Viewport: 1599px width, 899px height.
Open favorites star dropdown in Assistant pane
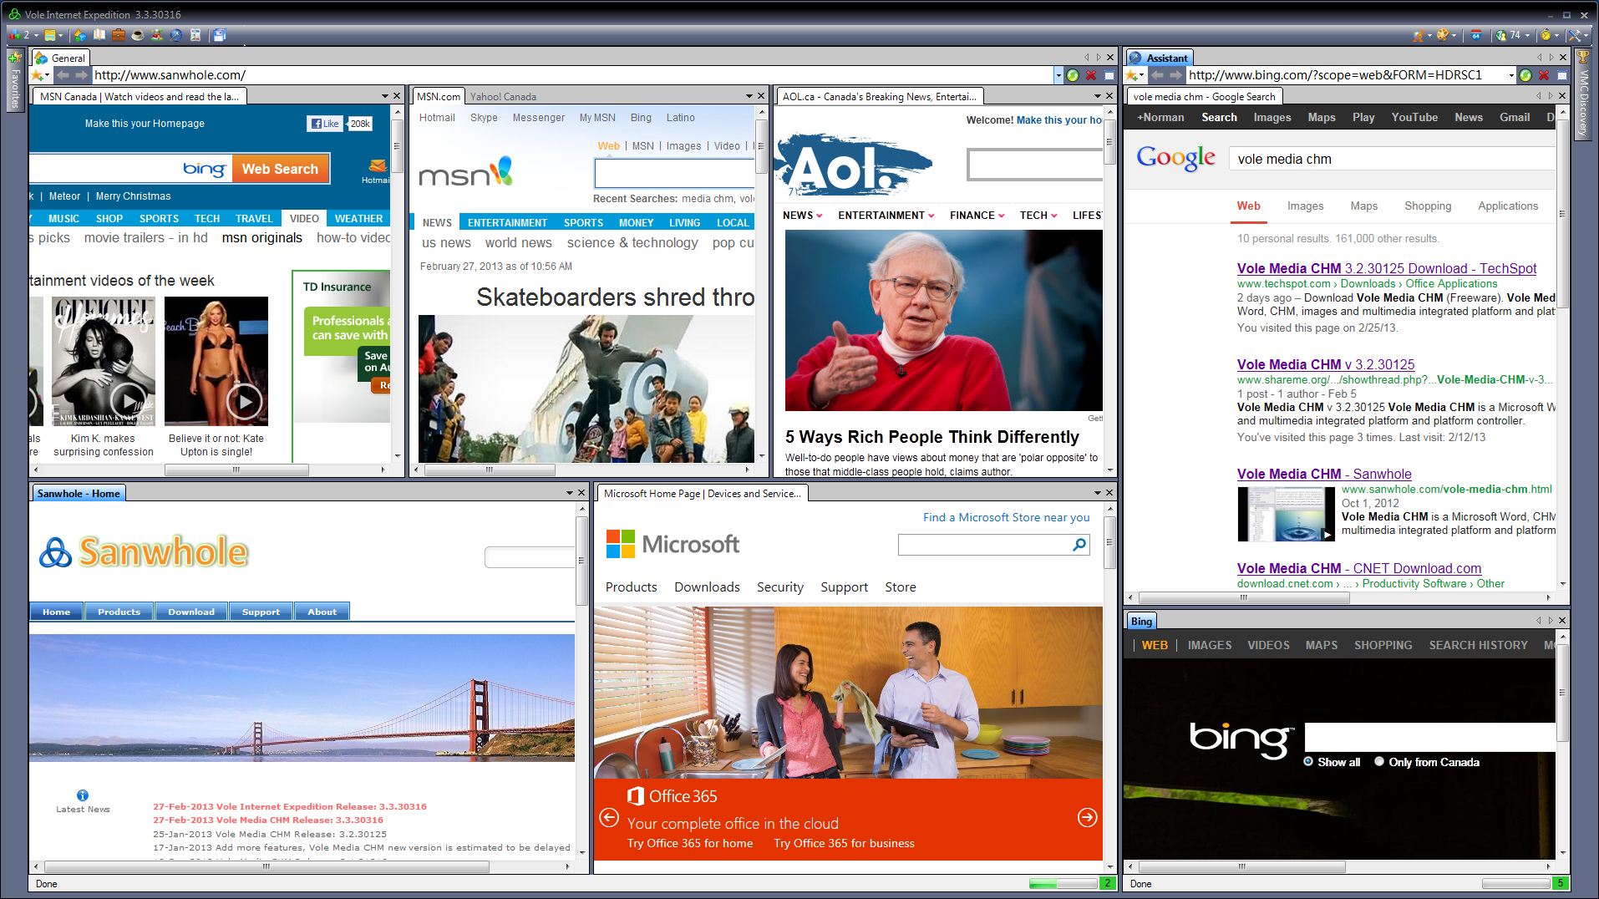(x=1142, y=76)
